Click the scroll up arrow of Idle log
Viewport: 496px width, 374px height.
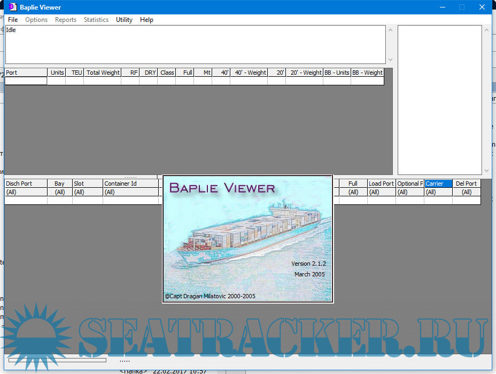tap(390, 30)
